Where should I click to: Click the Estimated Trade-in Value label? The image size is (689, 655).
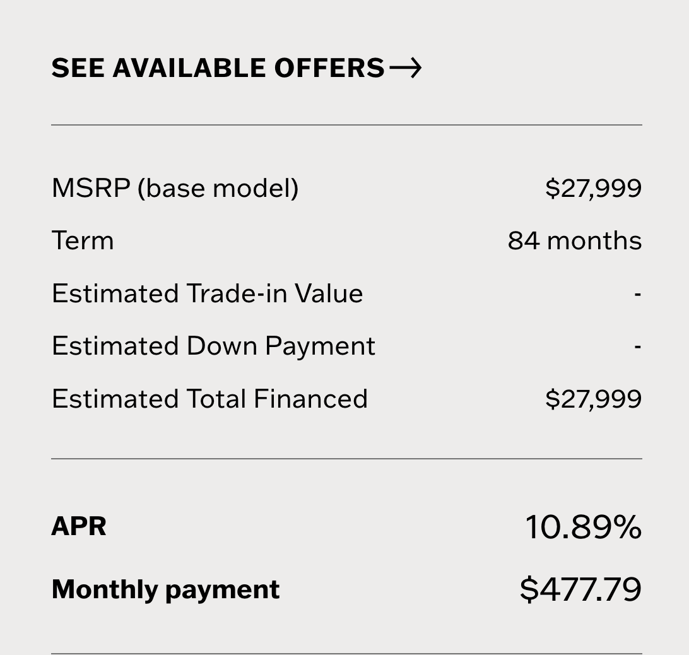pyautogui.click(x=207, y=293)
